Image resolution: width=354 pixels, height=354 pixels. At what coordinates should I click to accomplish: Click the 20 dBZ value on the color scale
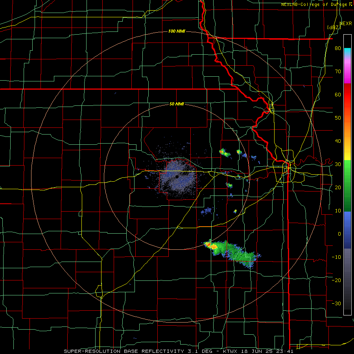[x=338, y=187]
